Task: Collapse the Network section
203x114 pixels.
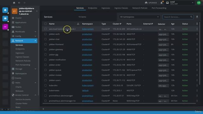Action: [x=24, y=41]
